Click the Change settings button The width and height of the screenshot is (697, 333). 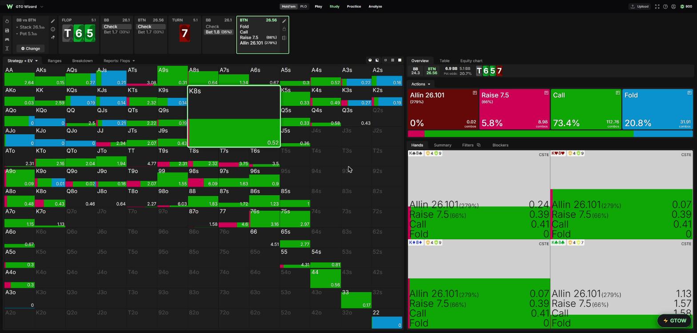coord(31,48)
